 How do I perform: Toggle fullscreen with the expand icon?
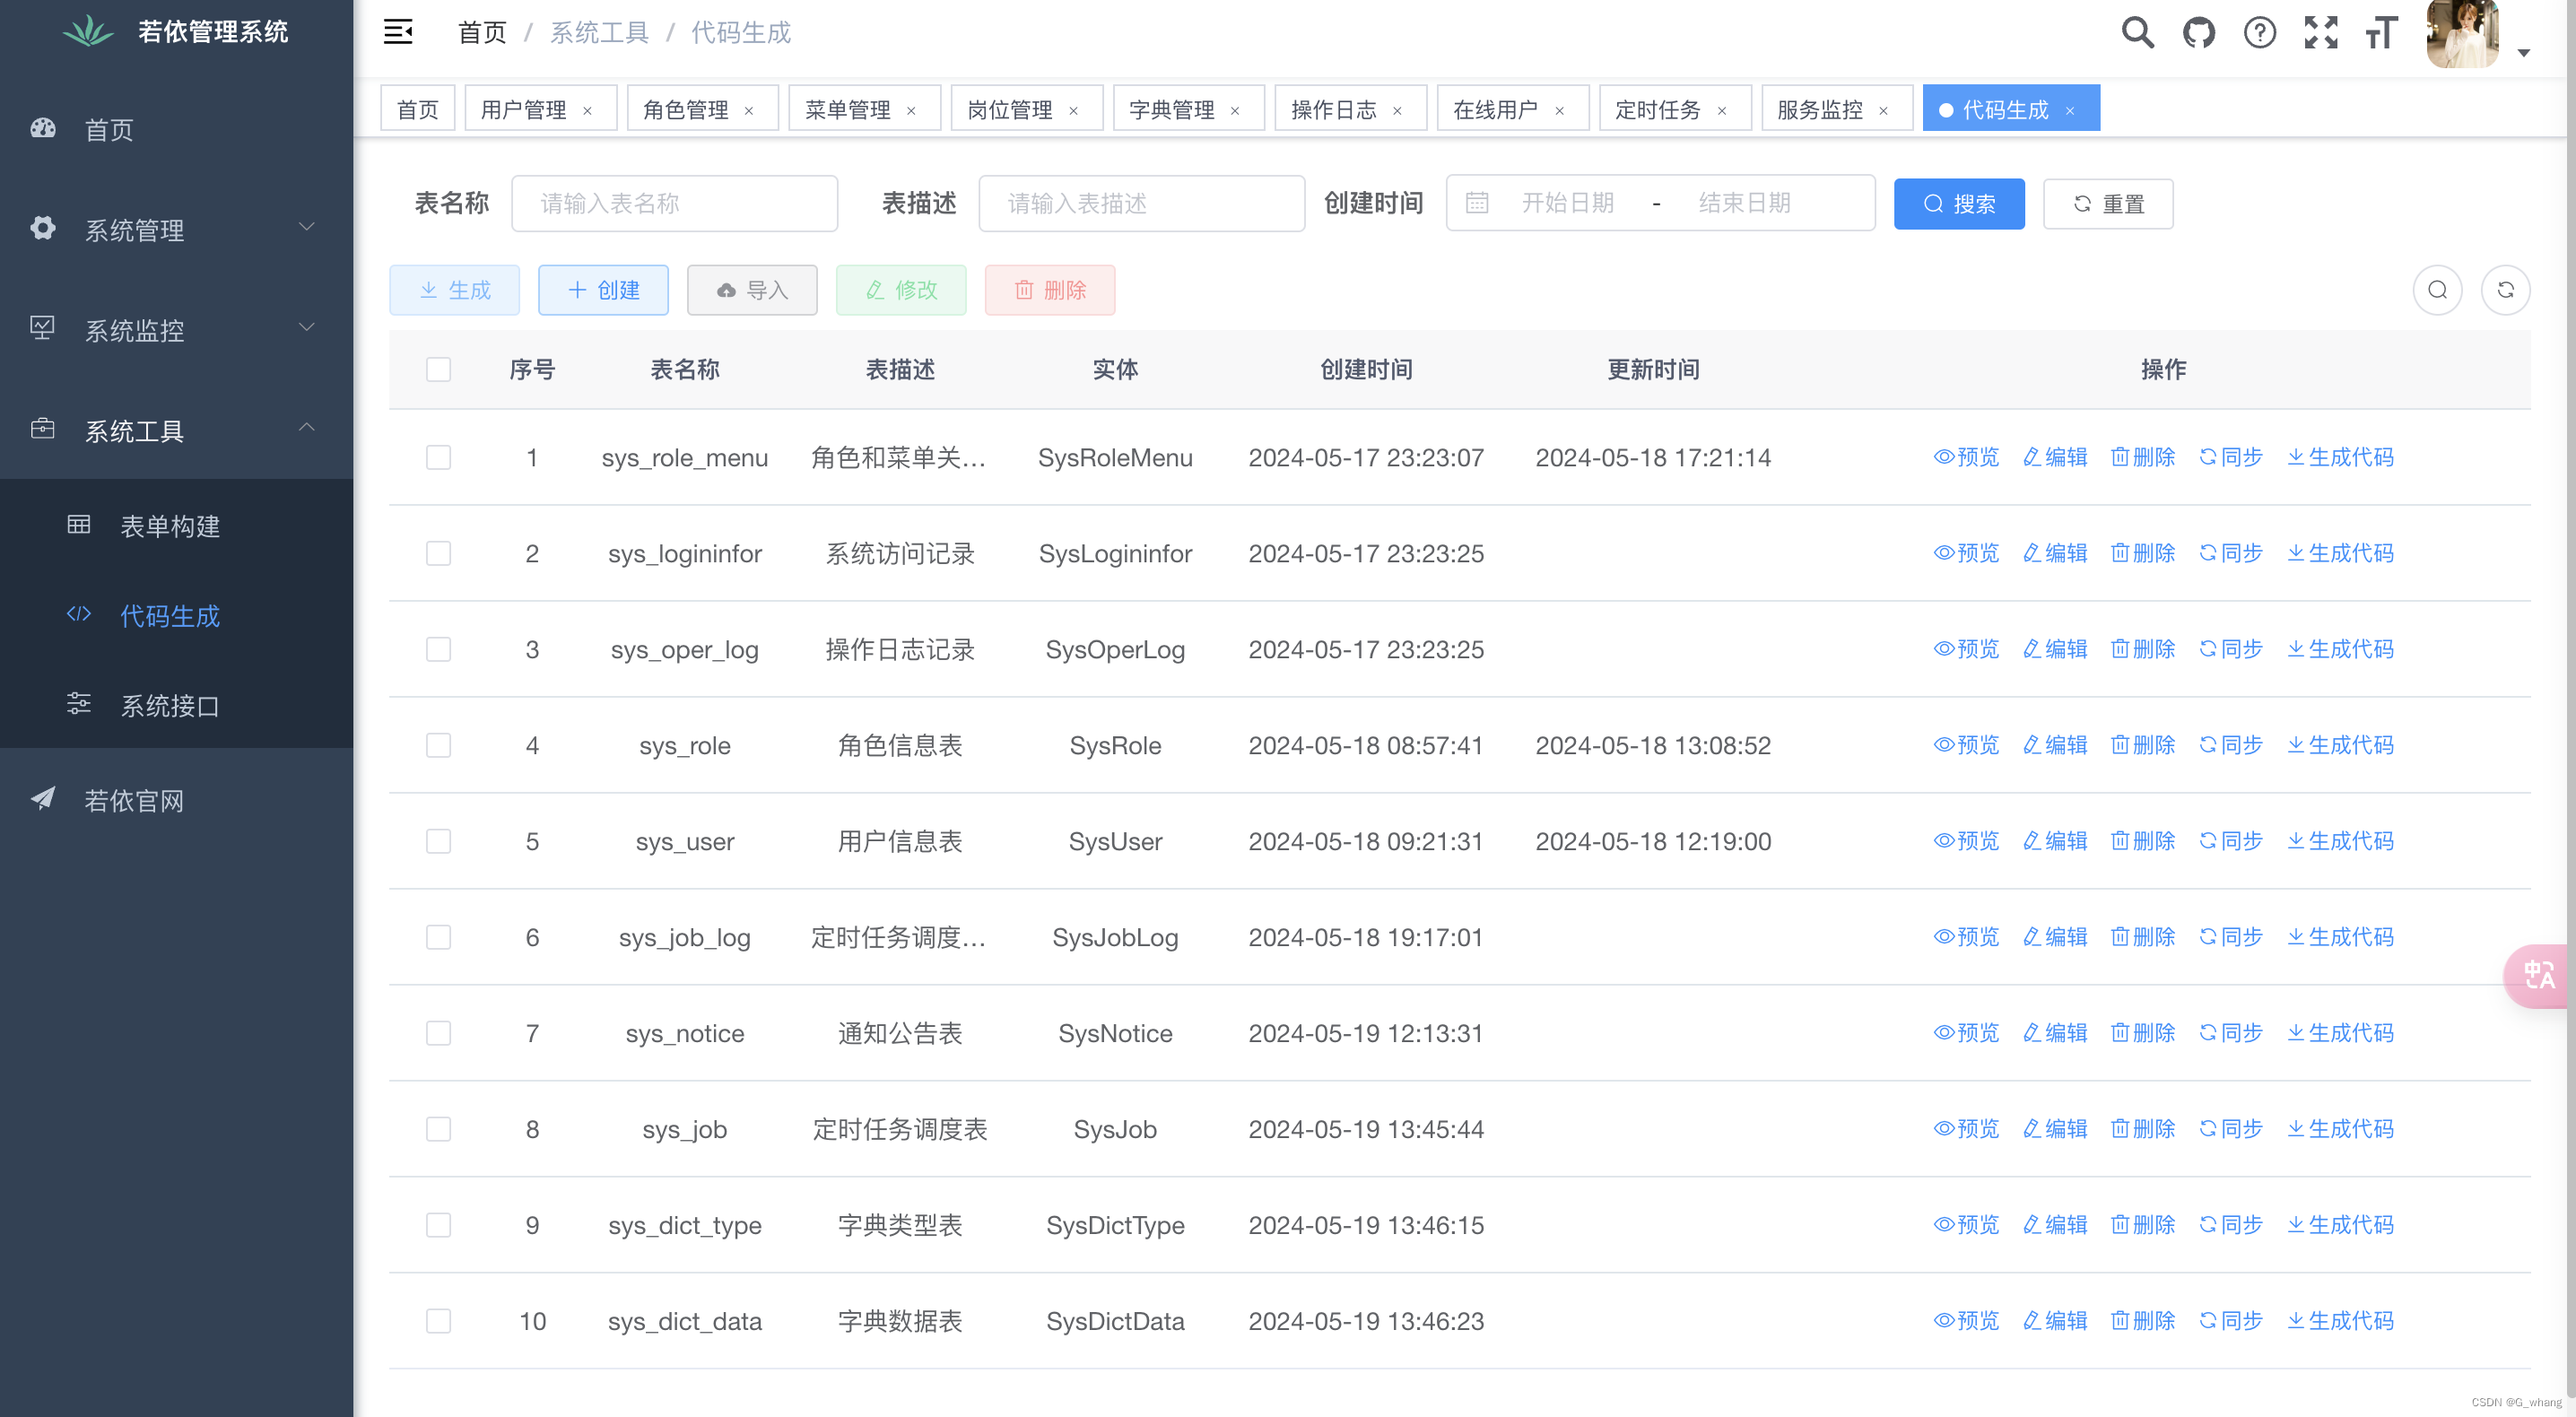tap(2320, 32)
